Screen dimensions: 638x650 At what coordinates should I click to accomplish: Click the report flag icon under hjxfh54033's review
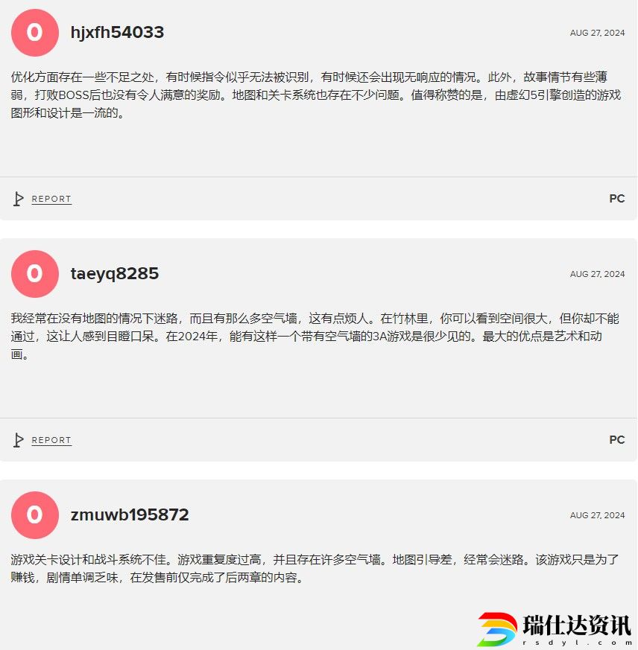[19, 199]
